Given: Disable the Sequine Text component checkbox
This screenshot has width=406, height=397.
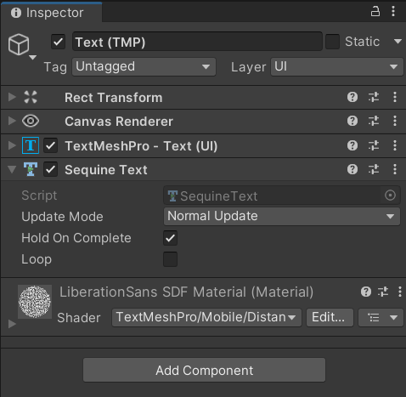Looking at the screenshot, I should pos(51,169).
